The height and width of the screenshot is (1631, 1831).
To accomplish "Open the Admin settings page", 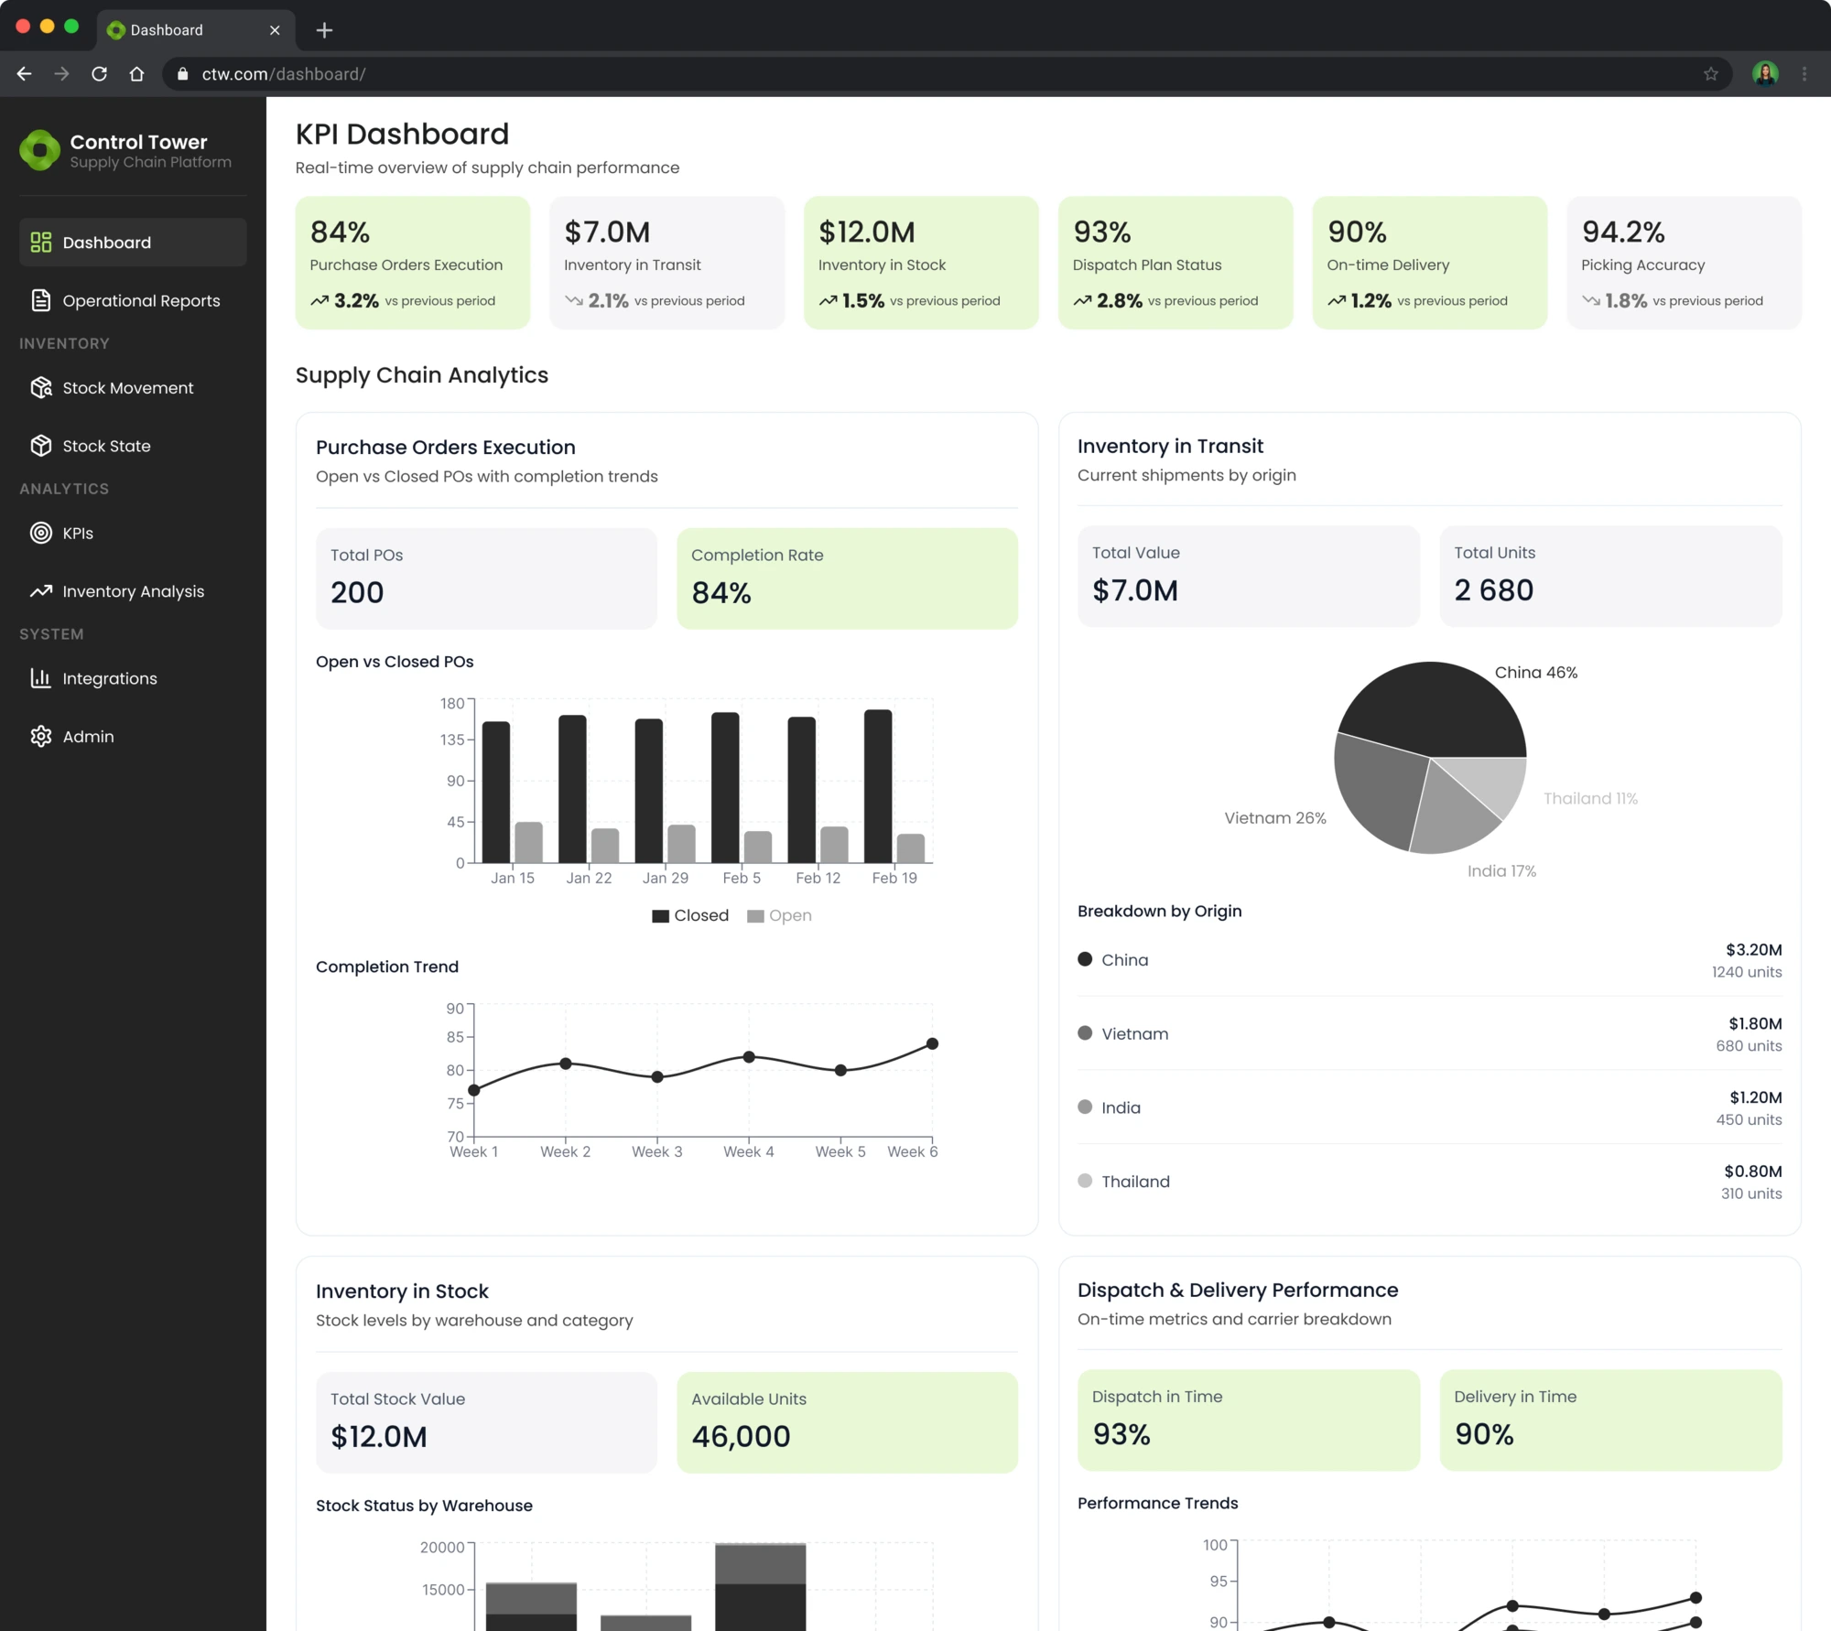I will (x=88, y=736).
